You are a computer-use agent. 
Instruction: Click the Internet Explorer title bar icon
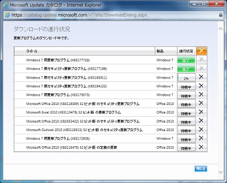[5, 5]
